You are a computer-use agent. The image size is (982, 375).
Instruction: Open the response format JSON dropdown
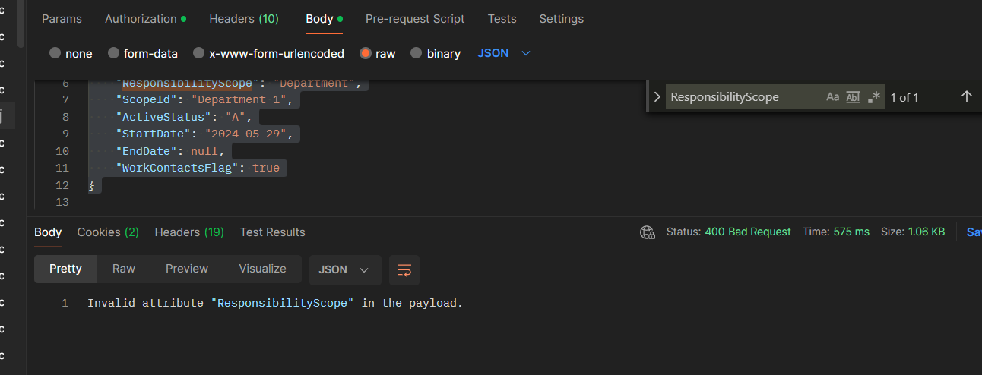pos(344,269)
